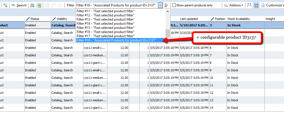
Task: Click the clear filter funnel icon
Action: (x=166, y=5)
